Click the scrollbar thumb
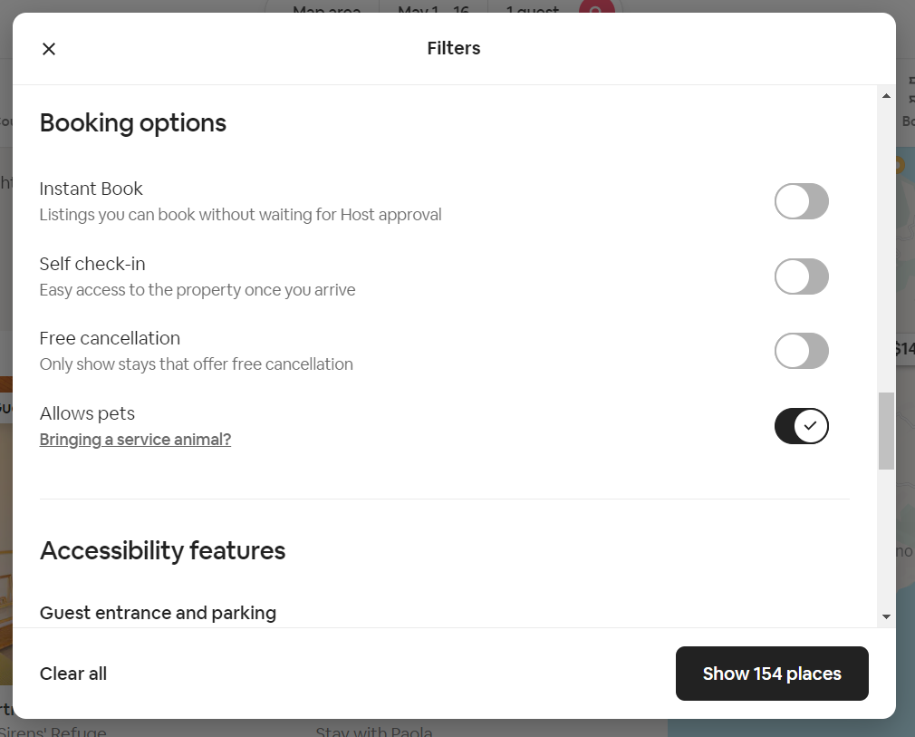Viewport: 915px width, 737px height. click(886, 432)
